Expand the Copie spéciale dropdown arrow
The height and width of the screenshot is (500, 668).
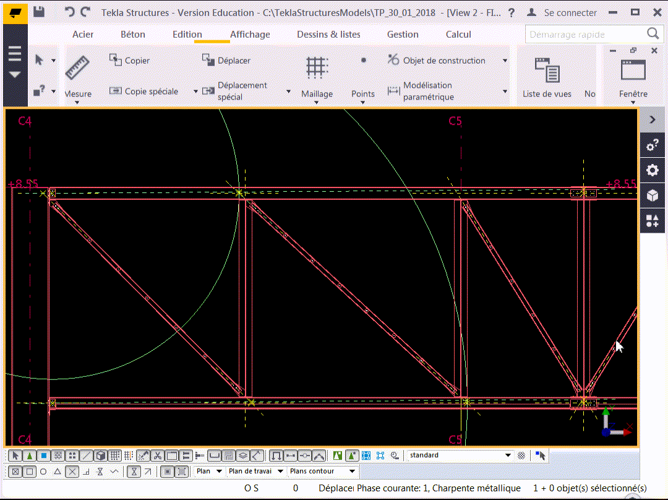point(196,91)
